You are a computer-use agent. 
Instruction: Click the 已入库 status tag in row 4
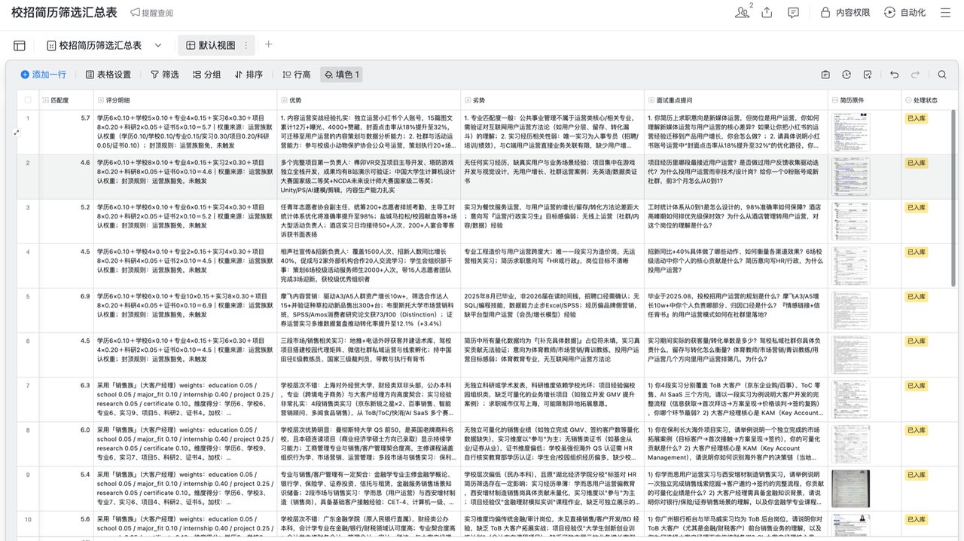coord(916,252)
